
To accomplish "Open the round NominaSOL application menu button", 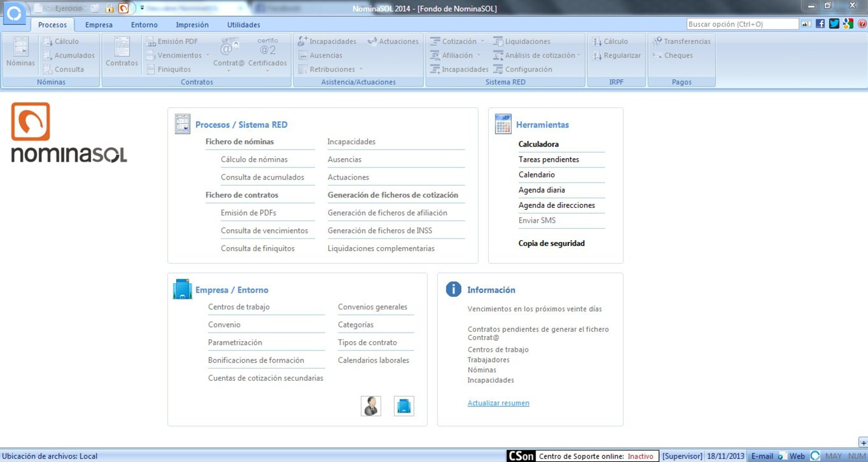I will click(14, 13).
